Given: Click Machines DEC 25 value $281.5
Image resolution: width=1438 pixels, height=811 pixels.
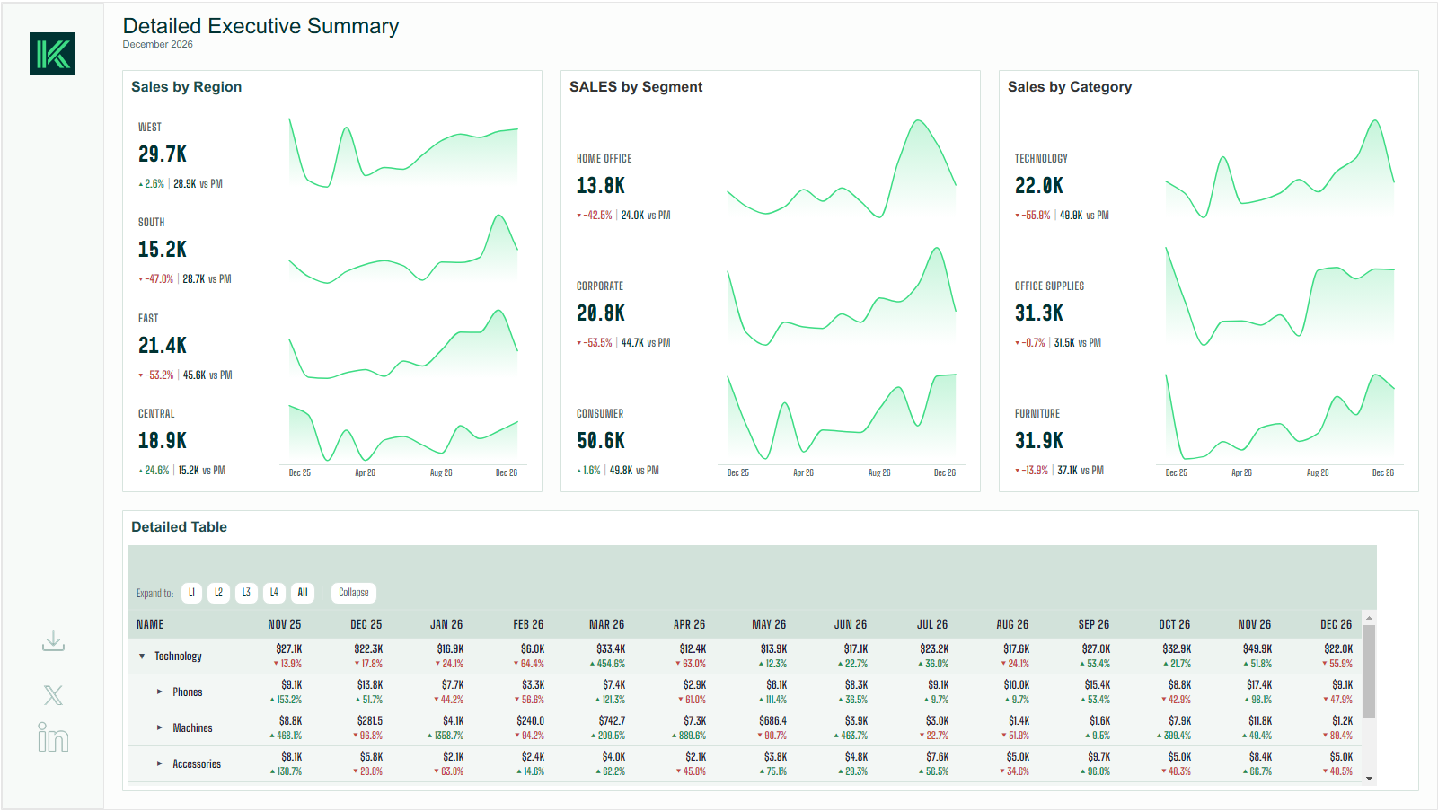Looking at the screenshot, I should [370, 721].
